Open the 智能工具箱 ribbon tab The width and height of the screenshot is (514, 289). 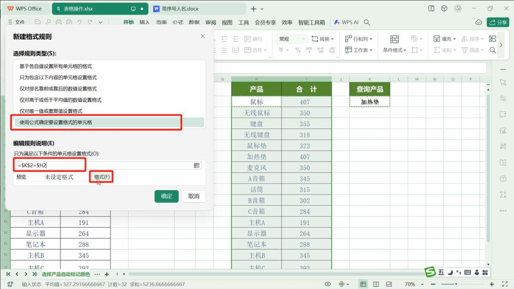pos(312,22)
